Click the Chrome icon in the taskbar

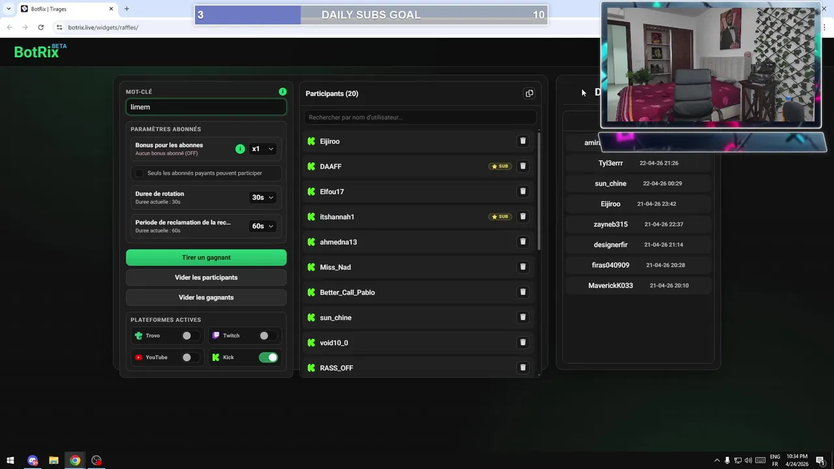point(75,461)
